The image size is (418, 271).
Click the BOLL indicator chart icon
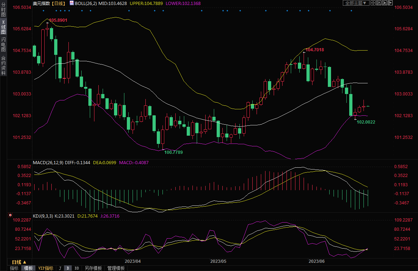pyautogui.click(x=72, y=3)
